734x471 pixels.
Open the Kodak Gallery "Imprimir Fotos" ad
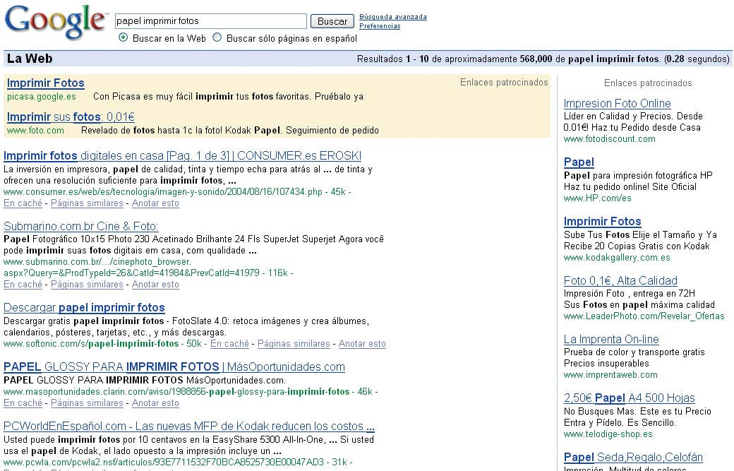pyautogui.click(x=602, y=222)
